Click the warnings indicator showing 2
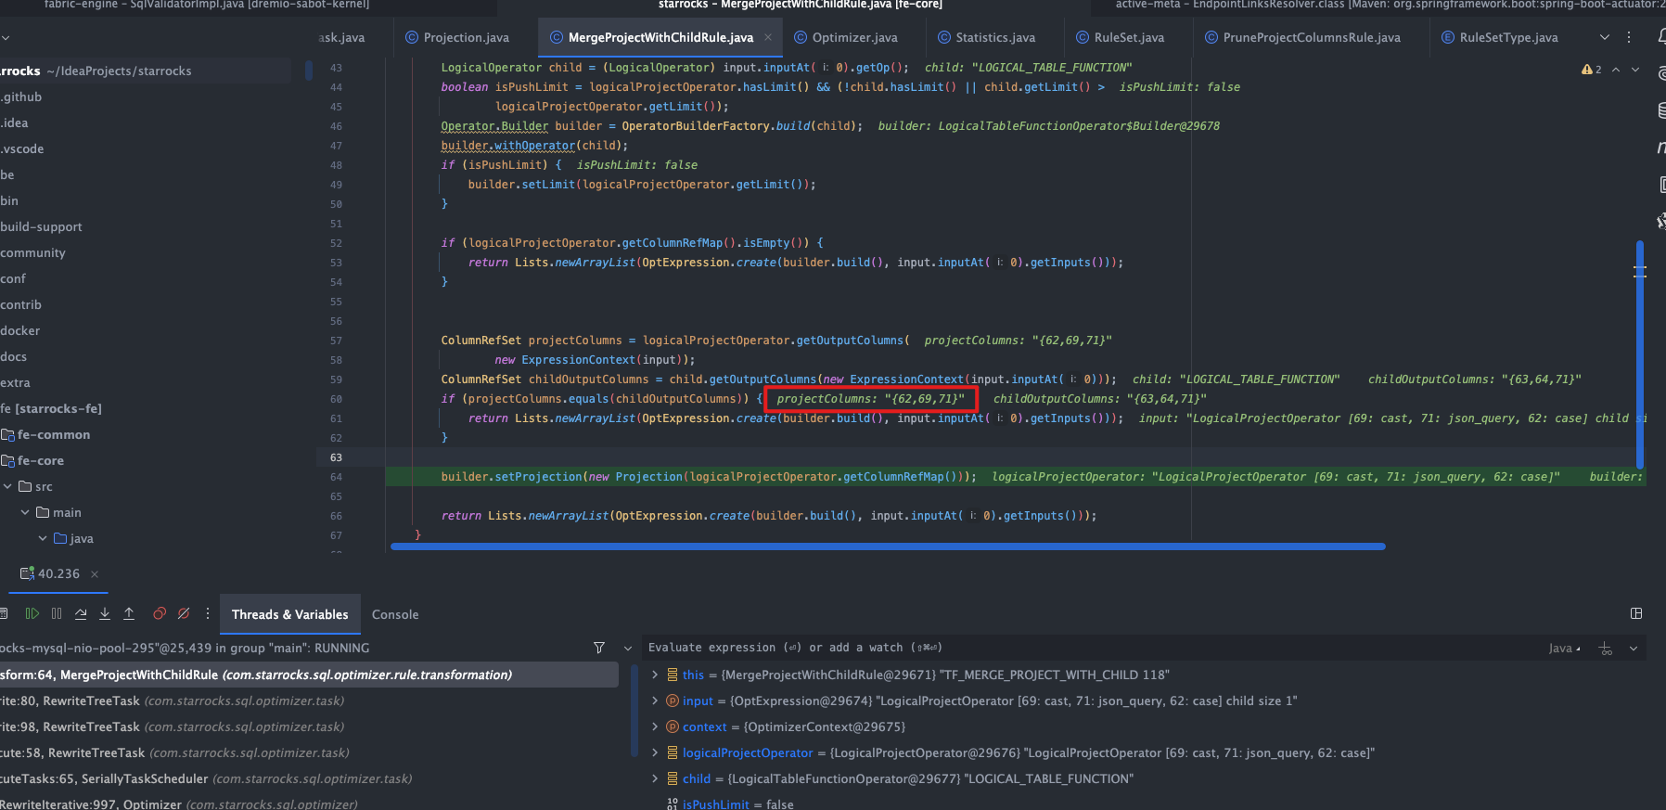Screen dimensions: 1666x810 click(x=1592, y=70)
